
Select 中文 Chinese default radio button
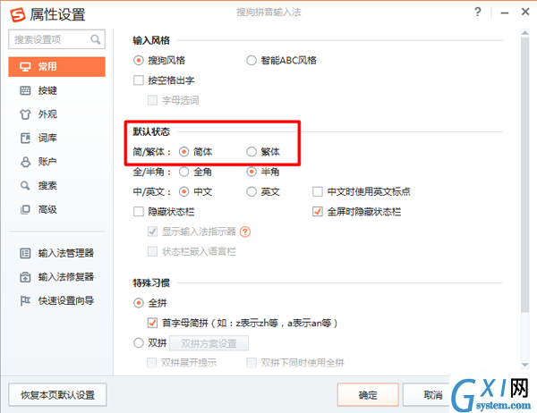coord(183,191)
